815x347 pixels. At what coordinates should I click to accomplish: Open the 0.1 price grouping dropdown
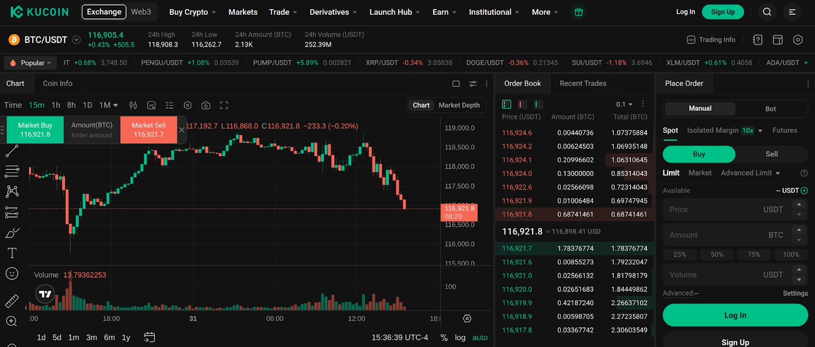coord(624,104)
